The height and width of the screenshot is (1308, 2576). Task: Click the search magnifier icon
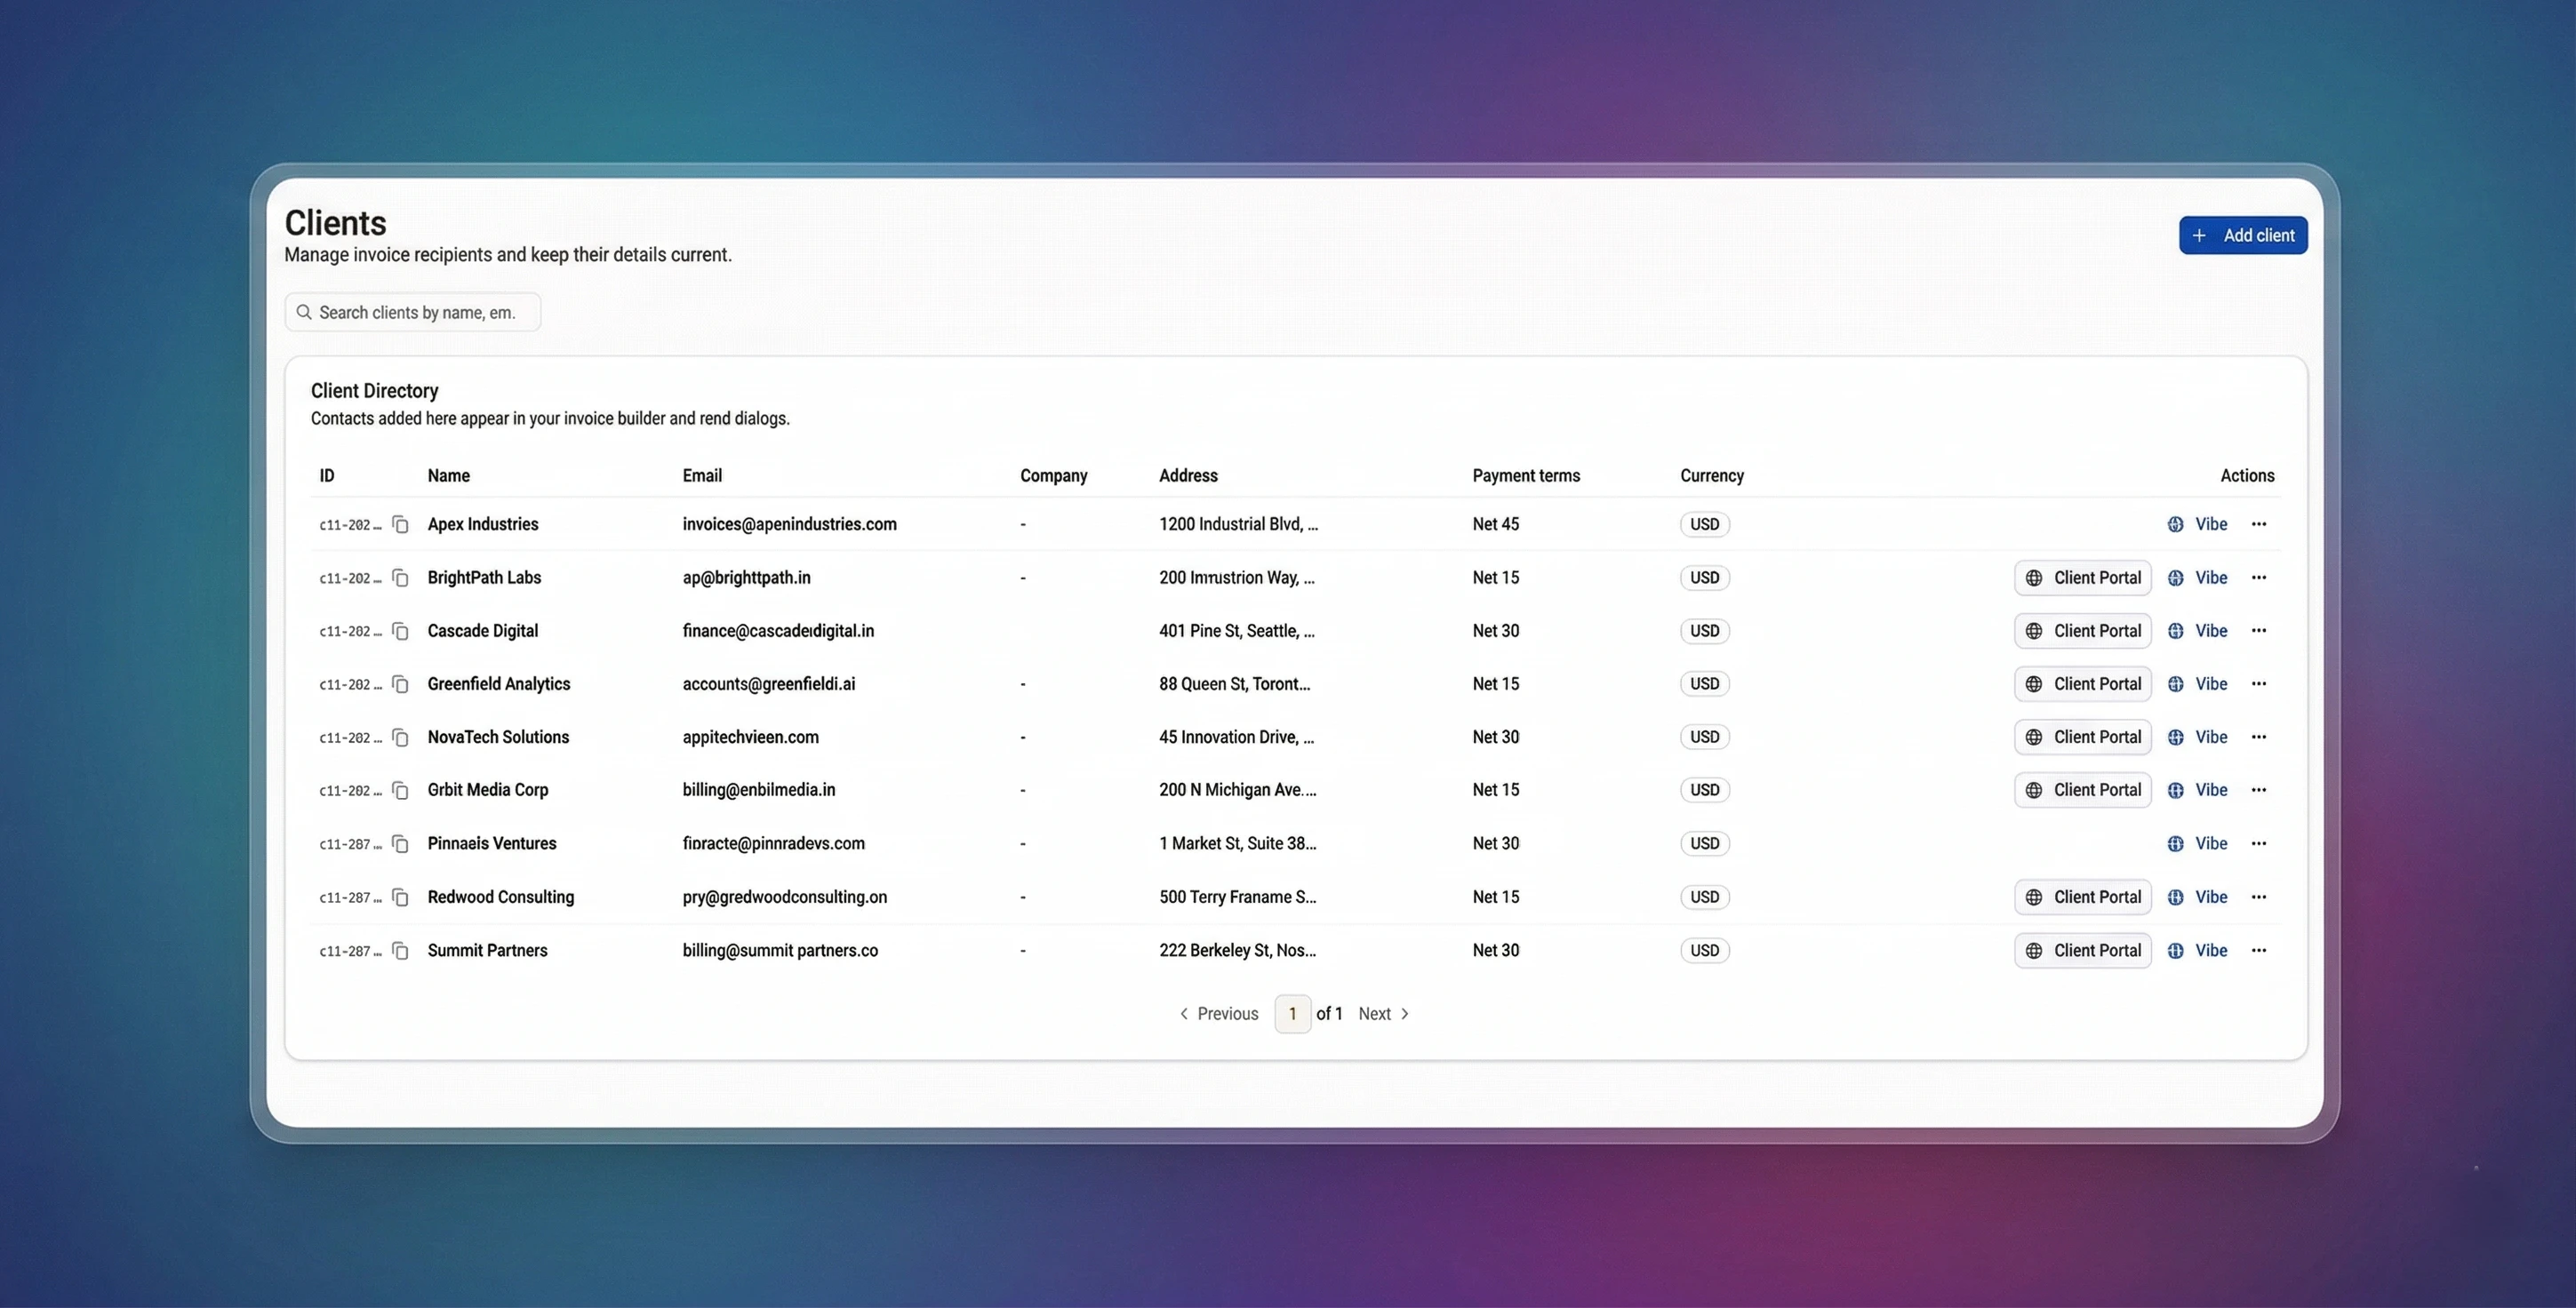point(304,312)
